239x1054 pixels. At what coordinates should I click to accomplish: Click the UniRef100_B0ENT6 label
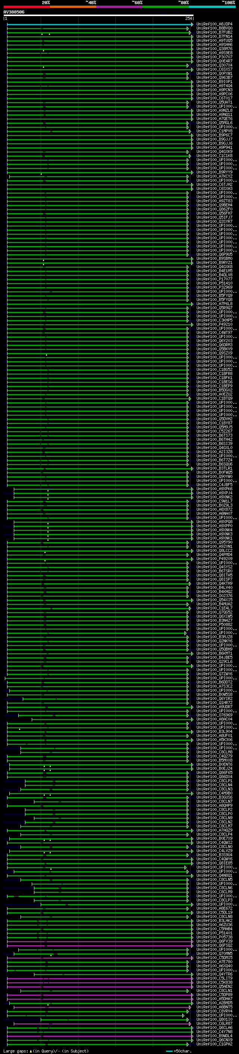(x=214, y=765)
